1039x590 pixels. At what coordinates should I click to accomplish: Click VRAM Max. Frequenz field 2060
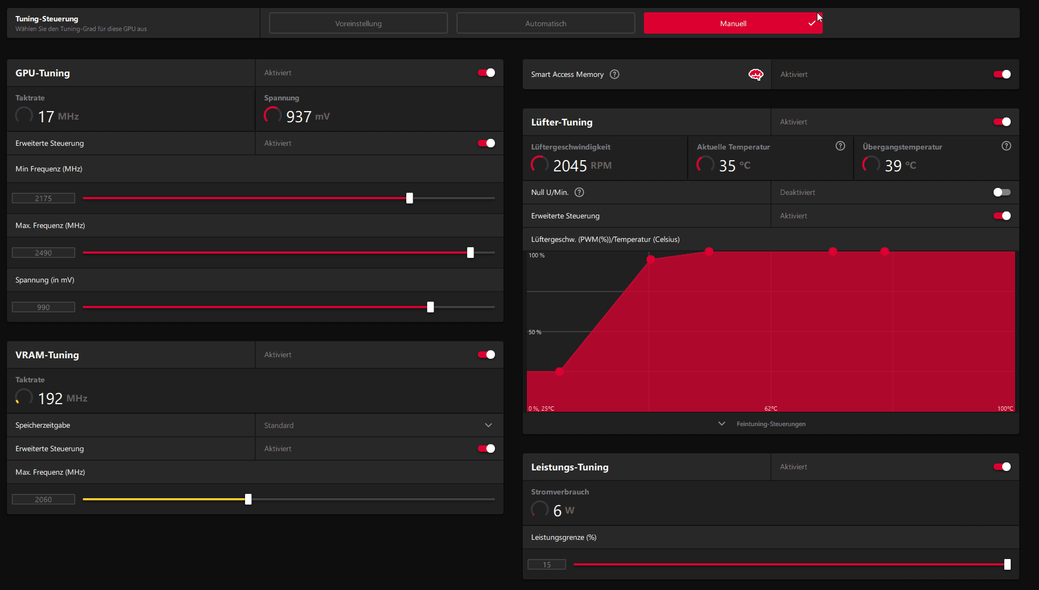click(43, 499)
